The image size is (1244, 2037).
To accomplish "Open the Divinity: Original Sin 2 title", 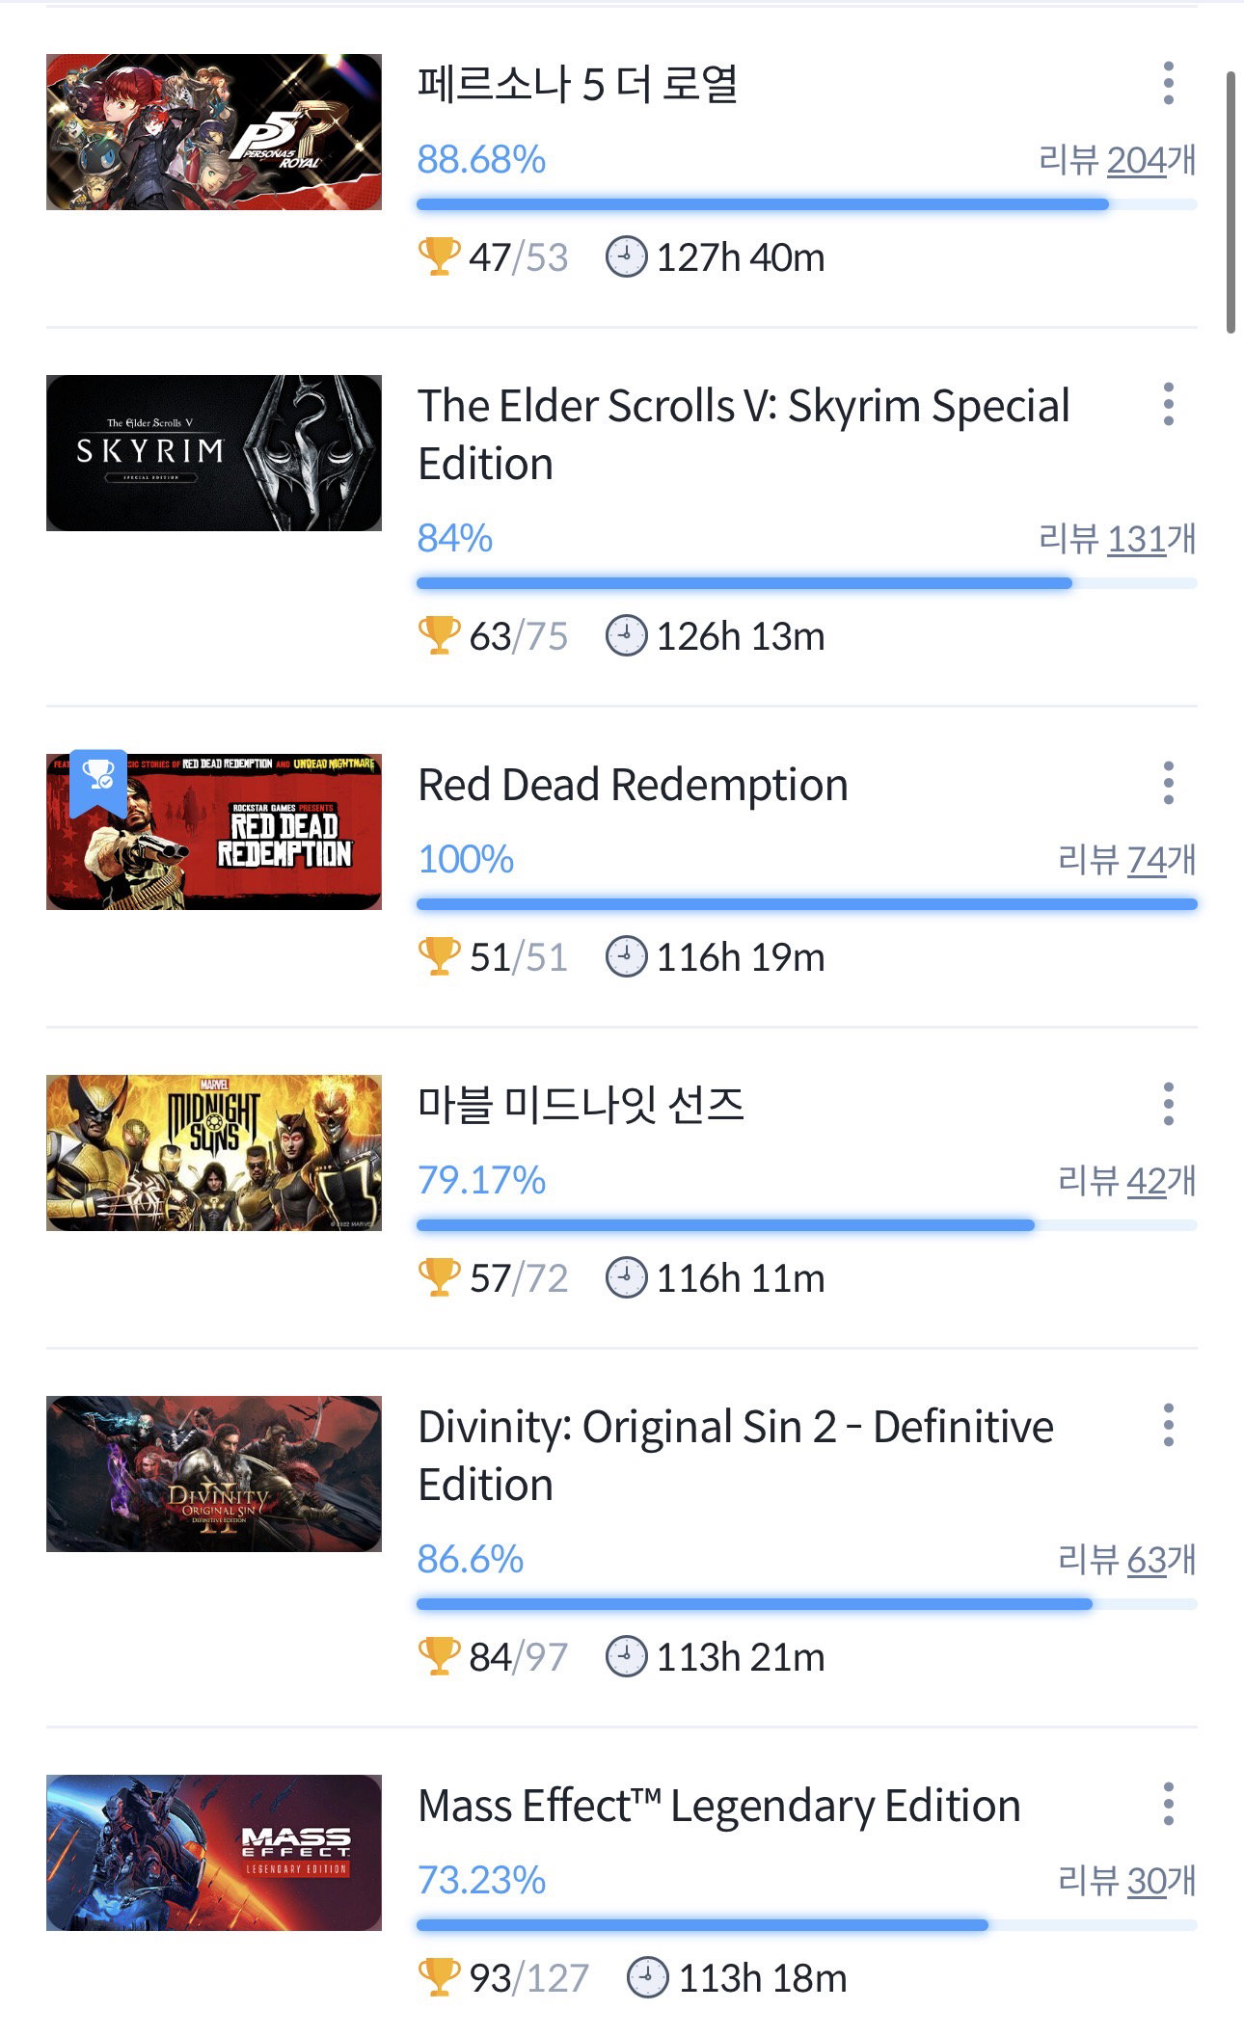I will tap(736, 1456).
